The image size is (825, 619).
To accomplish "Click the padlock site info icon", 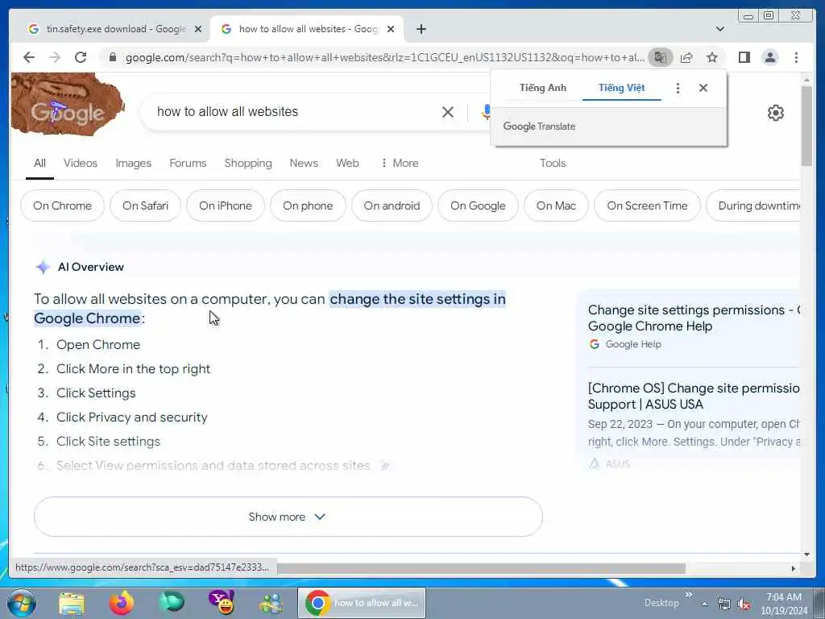I will pos(113,57).
